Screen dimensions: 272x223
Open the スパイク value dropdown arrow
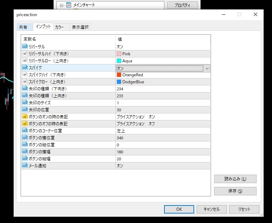[207, 69]
